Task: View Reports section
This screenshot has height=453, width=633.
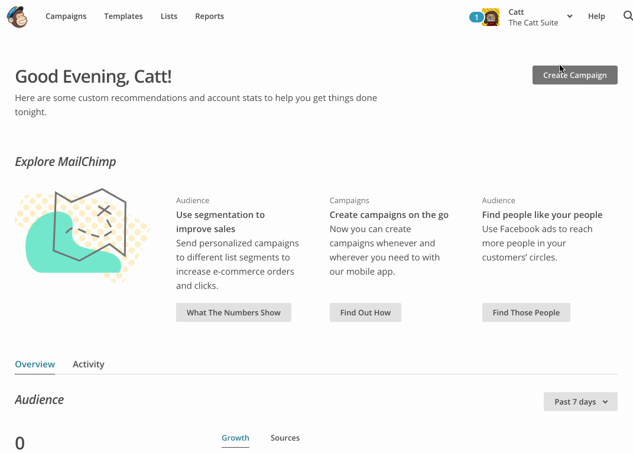Action: 209,16
